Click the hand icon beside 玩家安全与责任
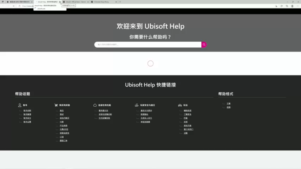301x169 pixels. pos(137,105)
